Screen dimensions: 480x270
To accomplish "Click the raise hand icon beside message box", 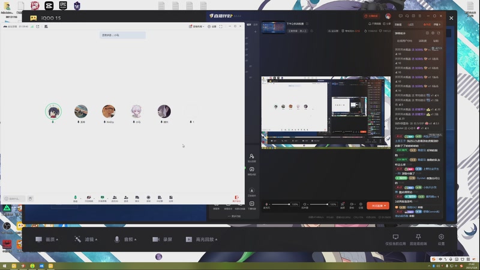I will coord(31,199).
